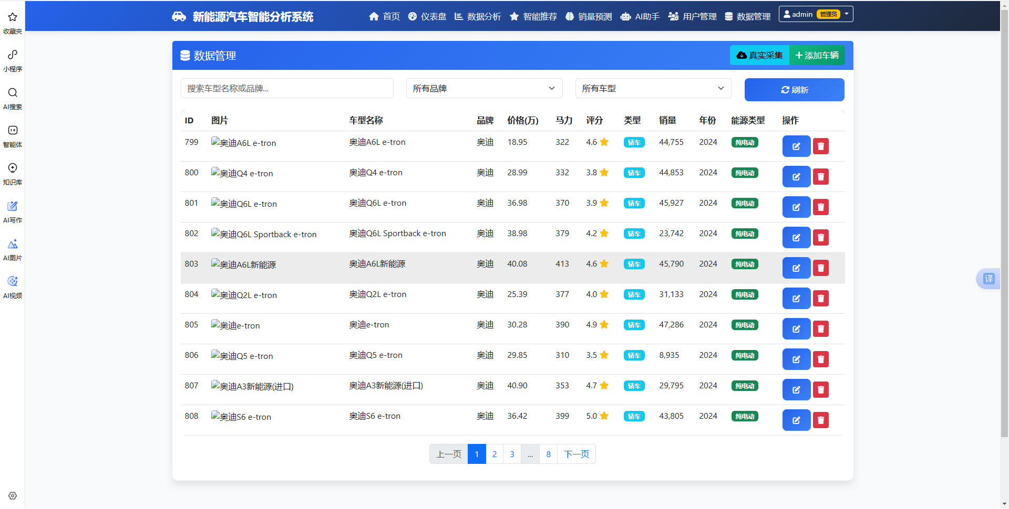Open the 小程序 mini-program sidebar icon
The image size is (1009, 509).
13,61
